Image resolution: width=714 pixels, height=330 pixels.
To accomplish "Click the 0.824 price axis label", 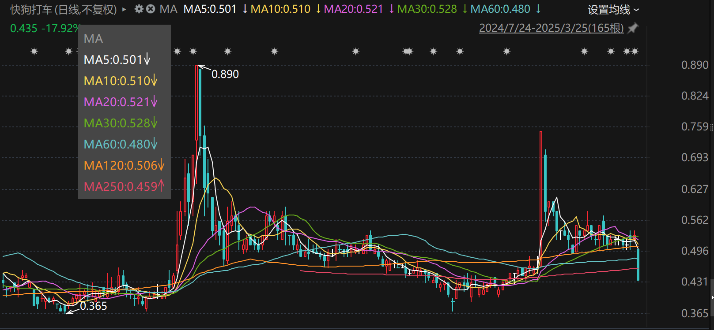I will 695,96.
